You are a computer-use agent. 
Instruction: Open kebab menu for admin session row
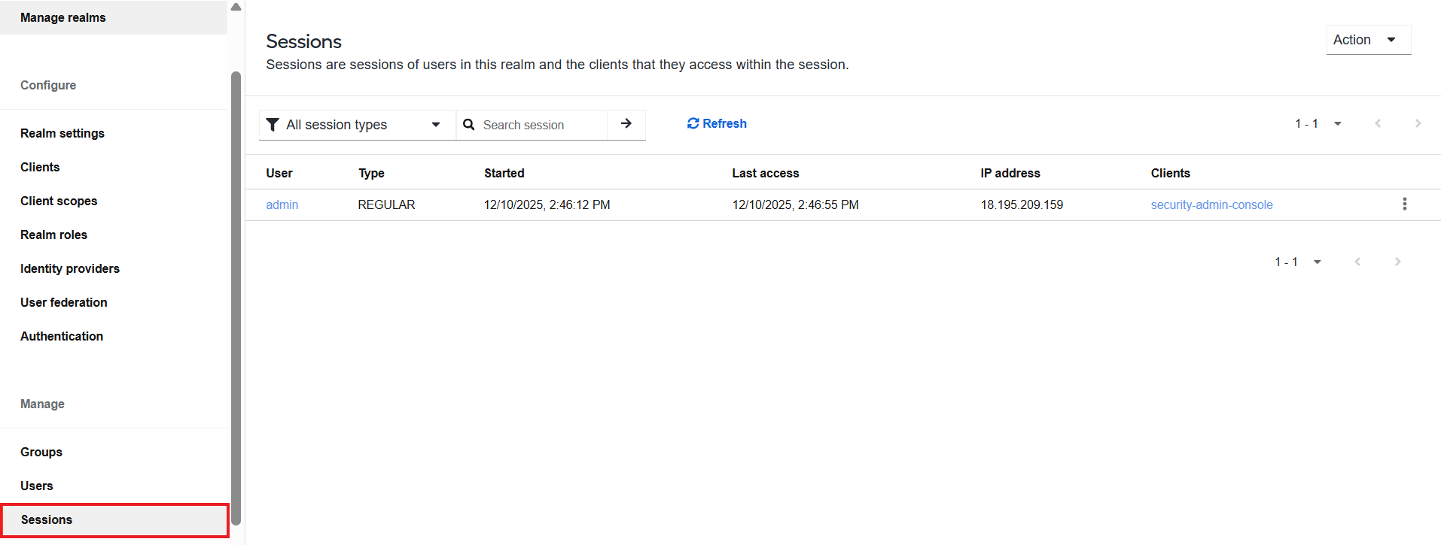(1404, 204)
